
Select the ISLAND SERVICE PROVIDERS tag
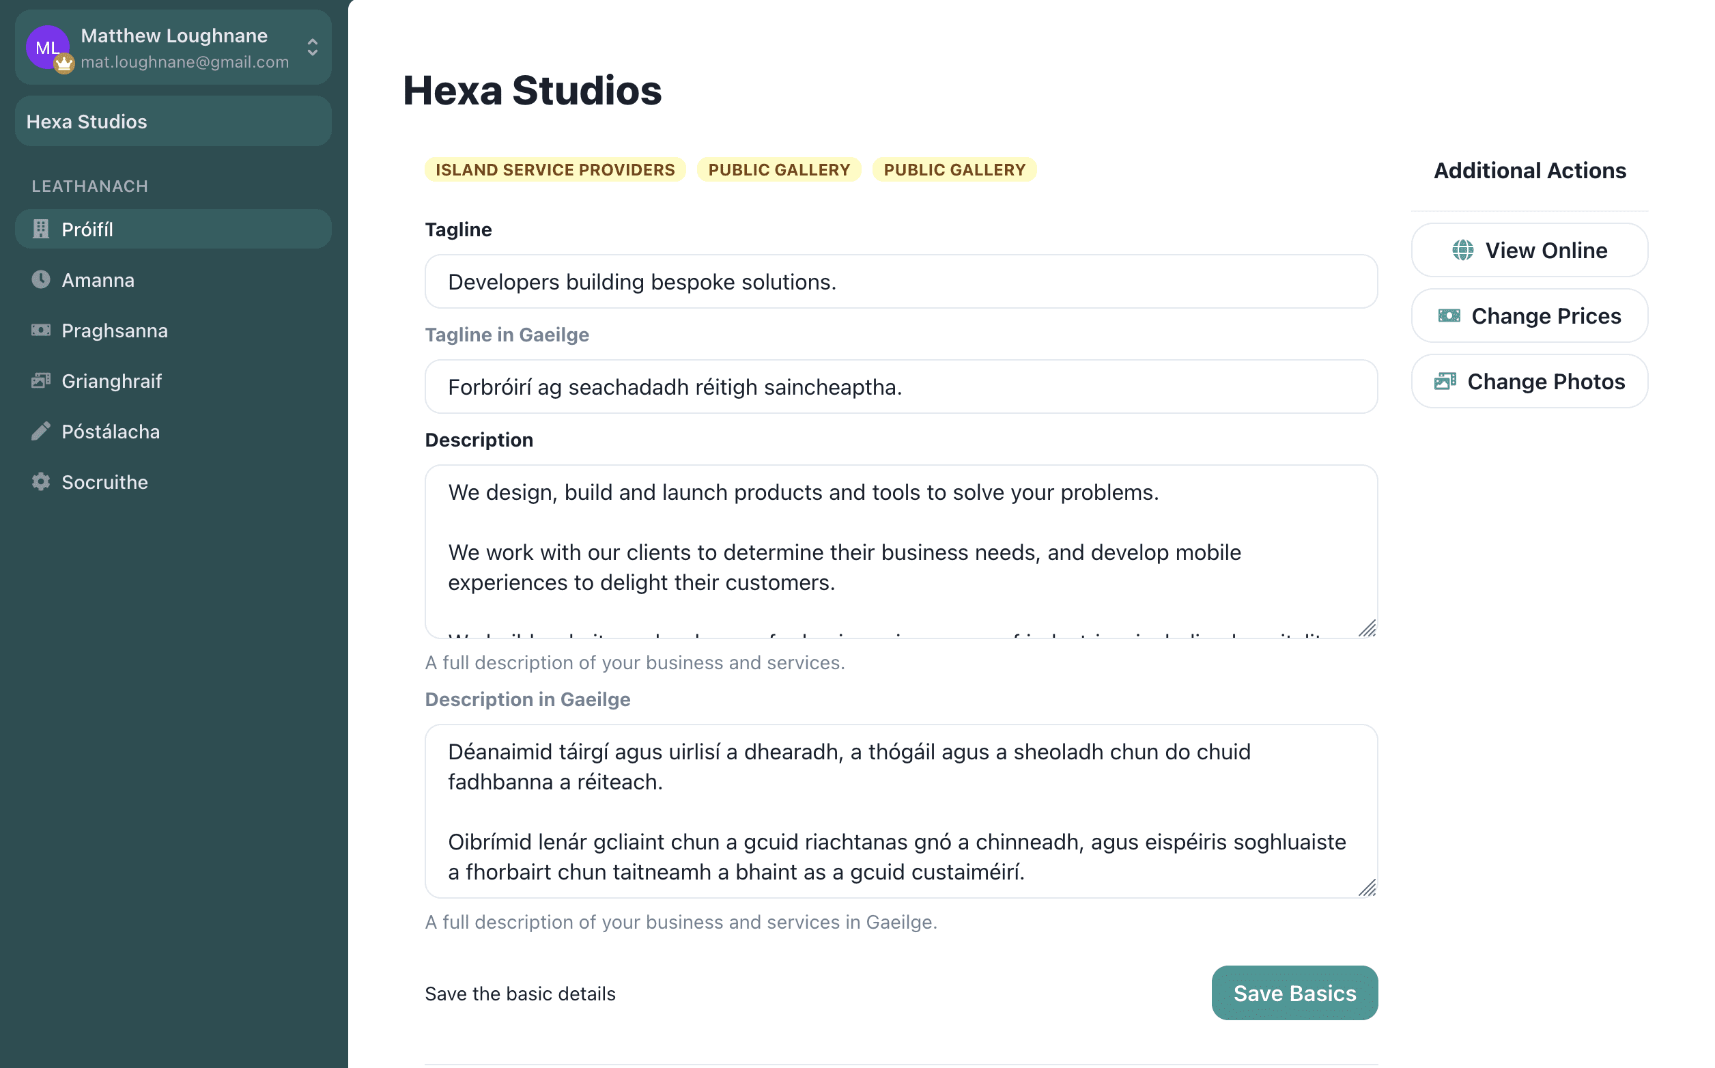point(556,170)
